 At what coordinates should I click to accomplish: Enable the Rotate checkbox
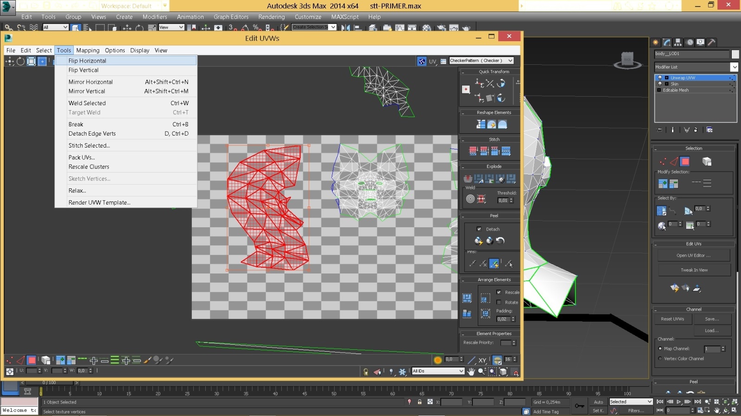(499, 302)
